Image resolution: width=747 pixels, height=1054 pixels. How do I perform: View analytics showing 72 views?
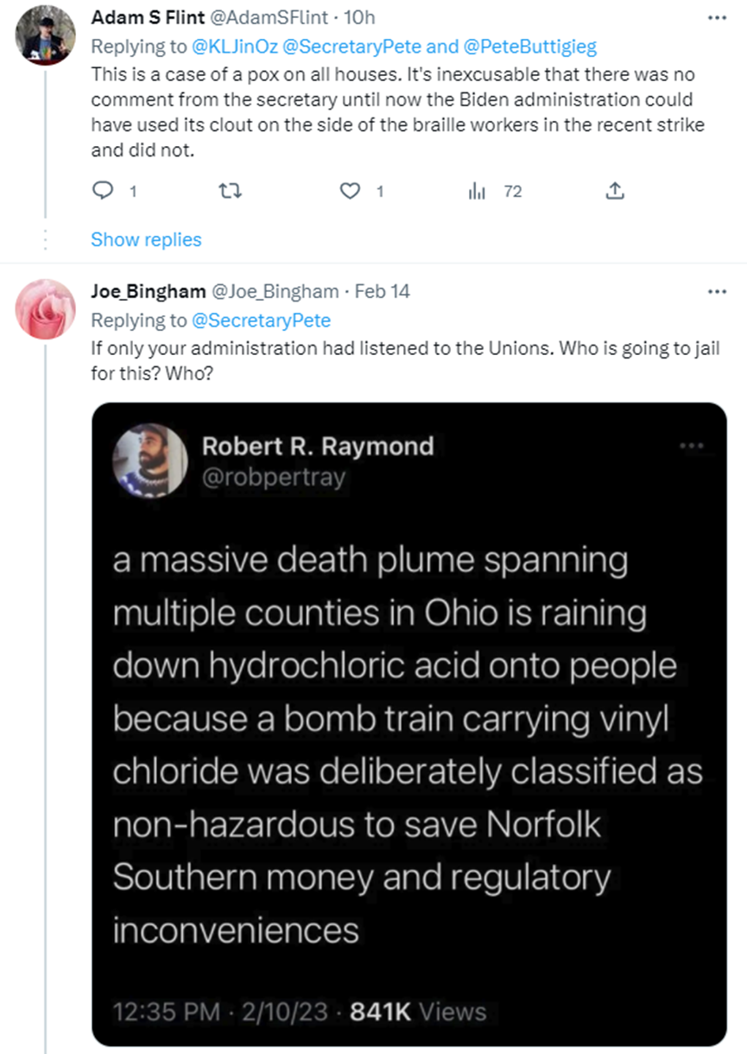tap(478, 191)
